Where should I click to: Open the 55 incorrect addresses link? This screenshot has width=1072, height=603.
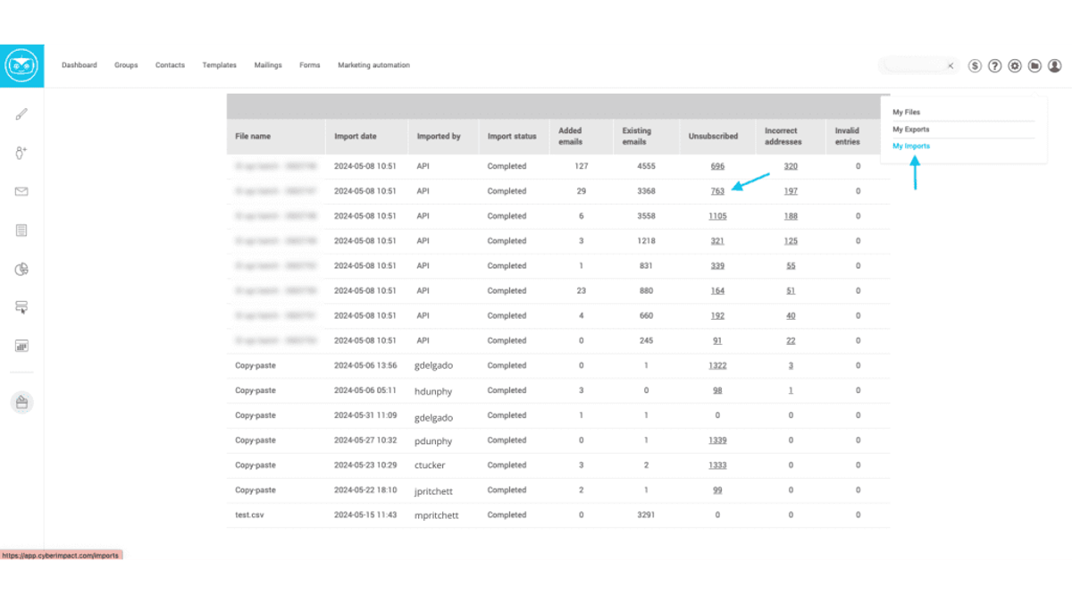(x=791, y=266)
